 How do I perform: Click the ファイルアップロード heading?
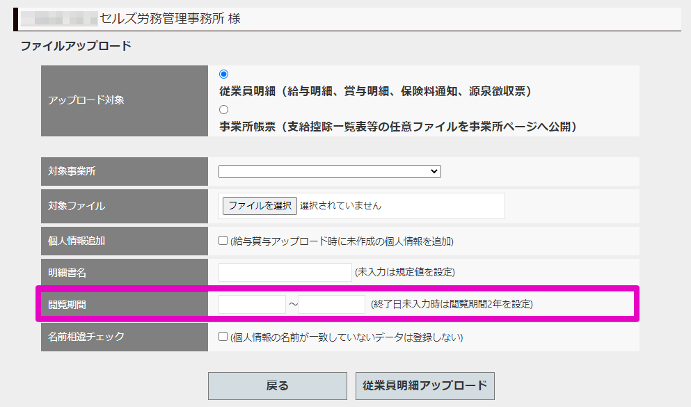tap(76, 46)
